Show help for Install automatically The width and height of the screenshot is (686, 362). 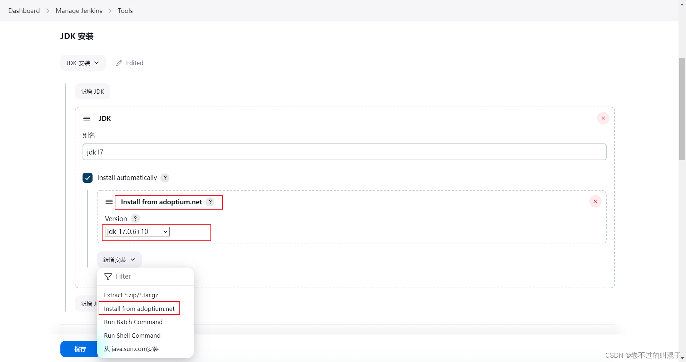pos(165,178)
